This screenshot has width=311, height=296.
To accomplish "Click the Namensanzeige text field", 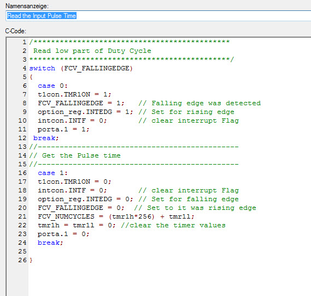I will click(x=159, y=16).
